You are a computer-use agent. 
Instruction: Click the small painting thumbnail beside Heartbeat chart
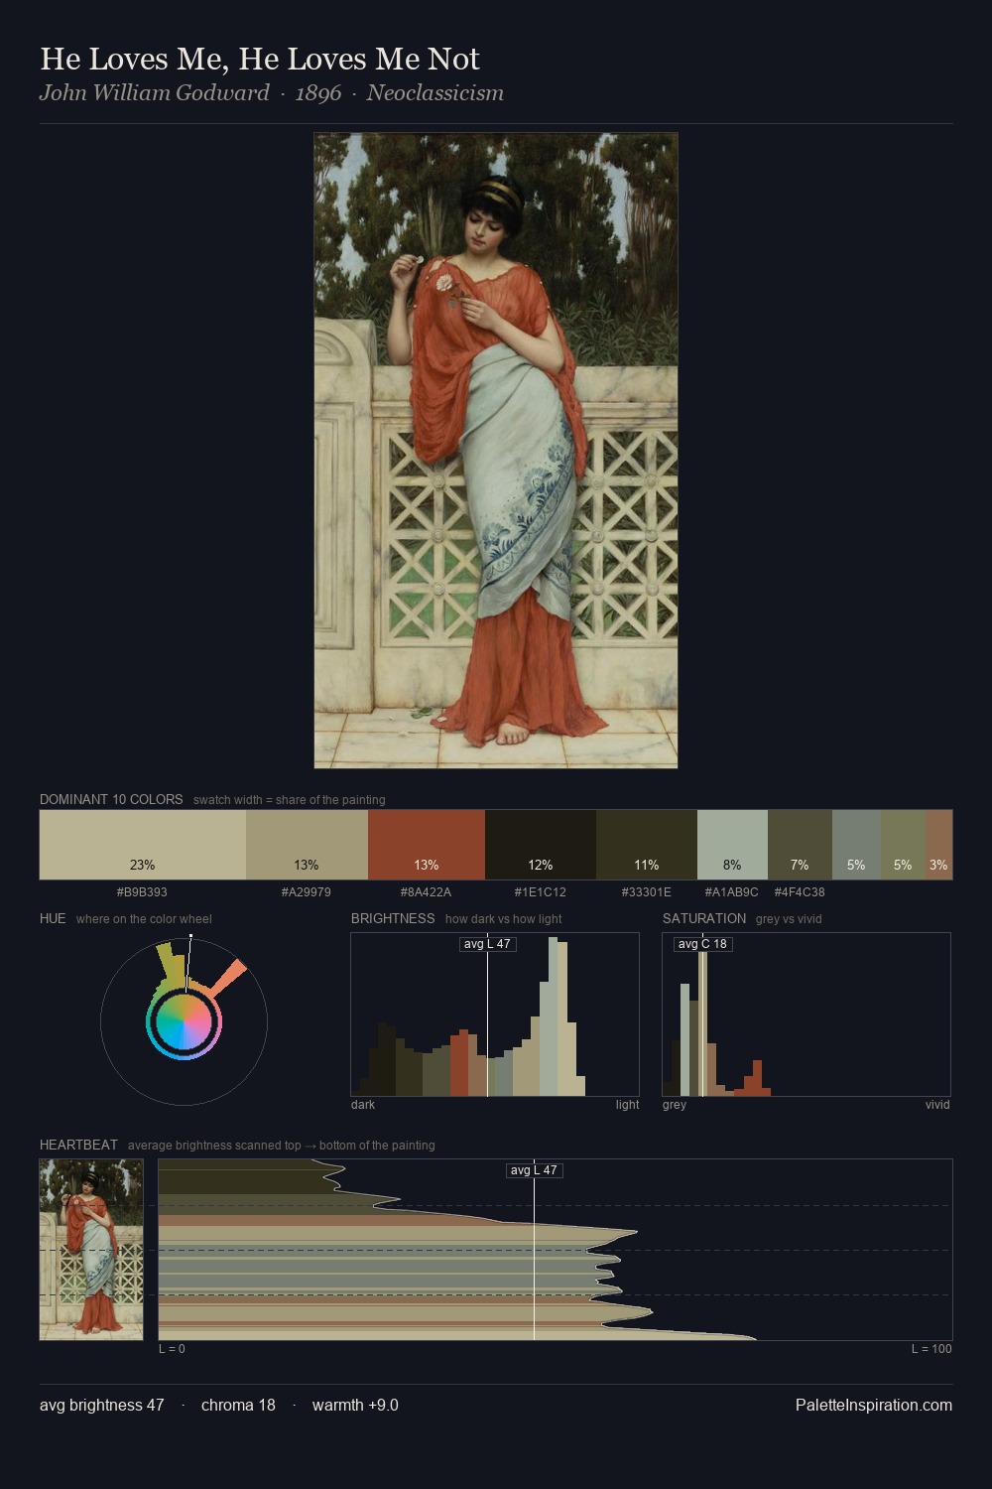(x=91, y=1250)
